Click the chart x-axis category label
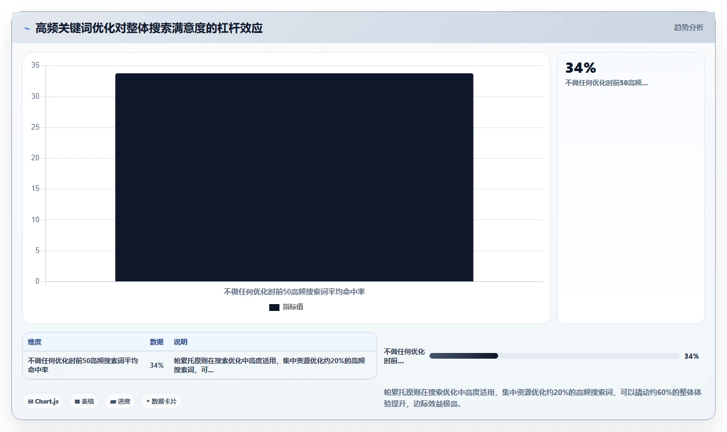Screen dimensions: 727x432 tap(294, 292)
